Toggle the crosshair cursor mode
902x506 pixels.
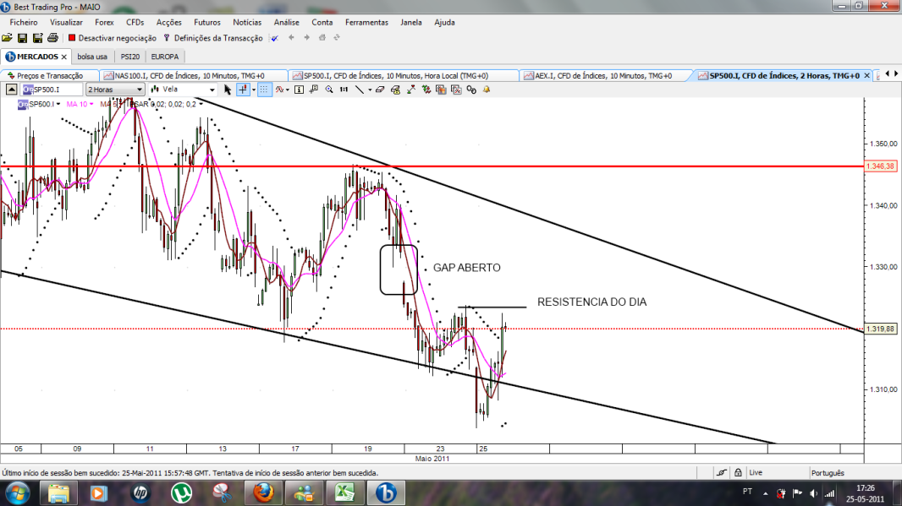[x=243, y=90]
